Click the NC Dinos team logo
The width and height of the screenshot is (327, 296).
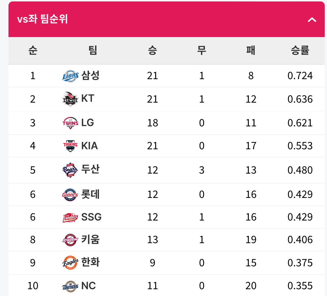tap(70, 286)
